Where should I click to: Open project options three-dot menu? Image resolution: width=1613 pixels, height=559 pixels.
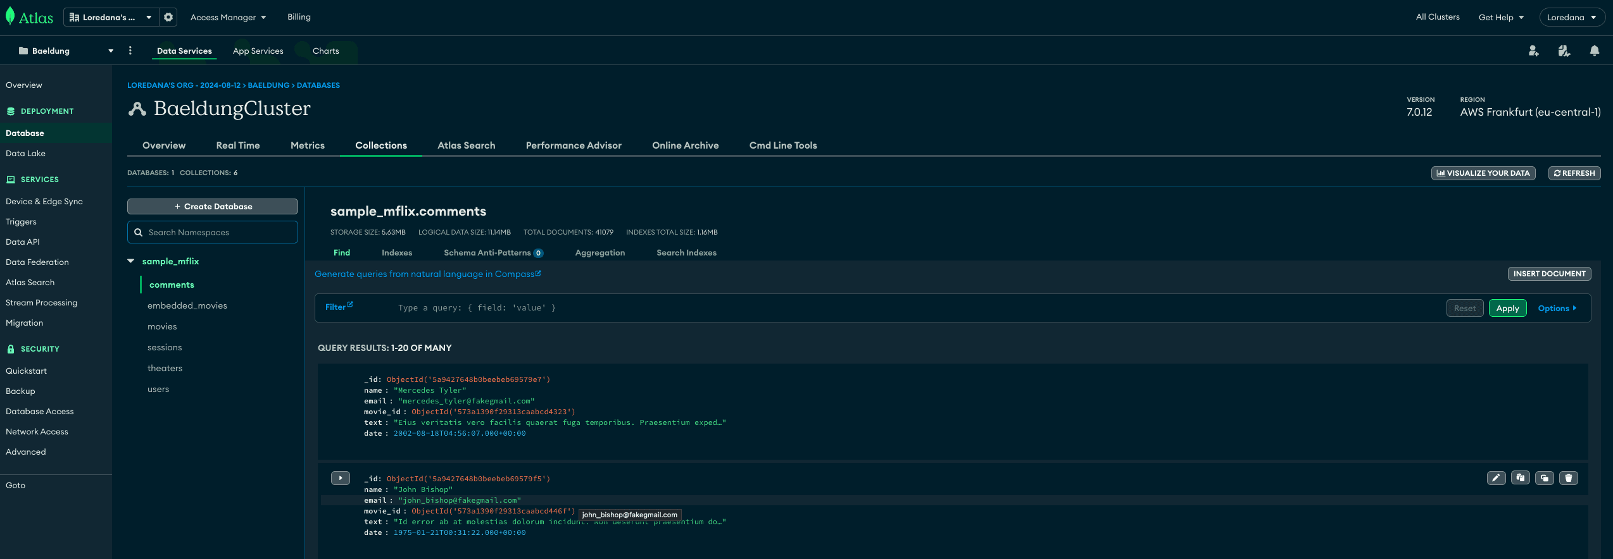pos(130,51)
